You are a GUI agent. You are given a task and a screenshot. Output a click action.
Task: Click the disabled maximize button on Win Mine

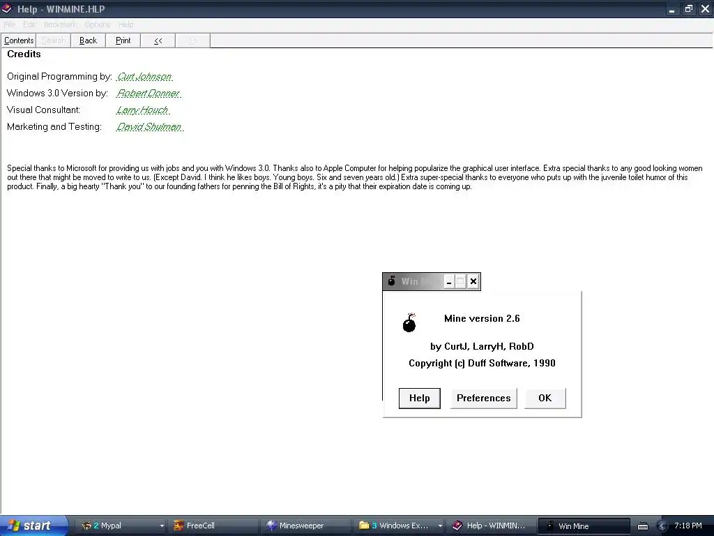tap(460, 282)
